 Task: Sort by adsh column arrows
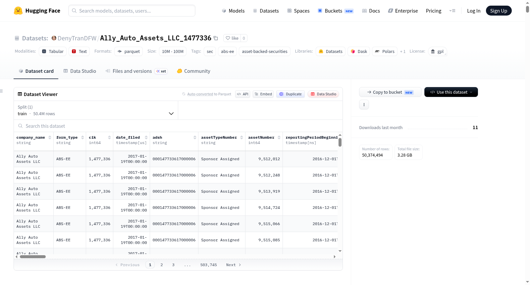(195, 137)
